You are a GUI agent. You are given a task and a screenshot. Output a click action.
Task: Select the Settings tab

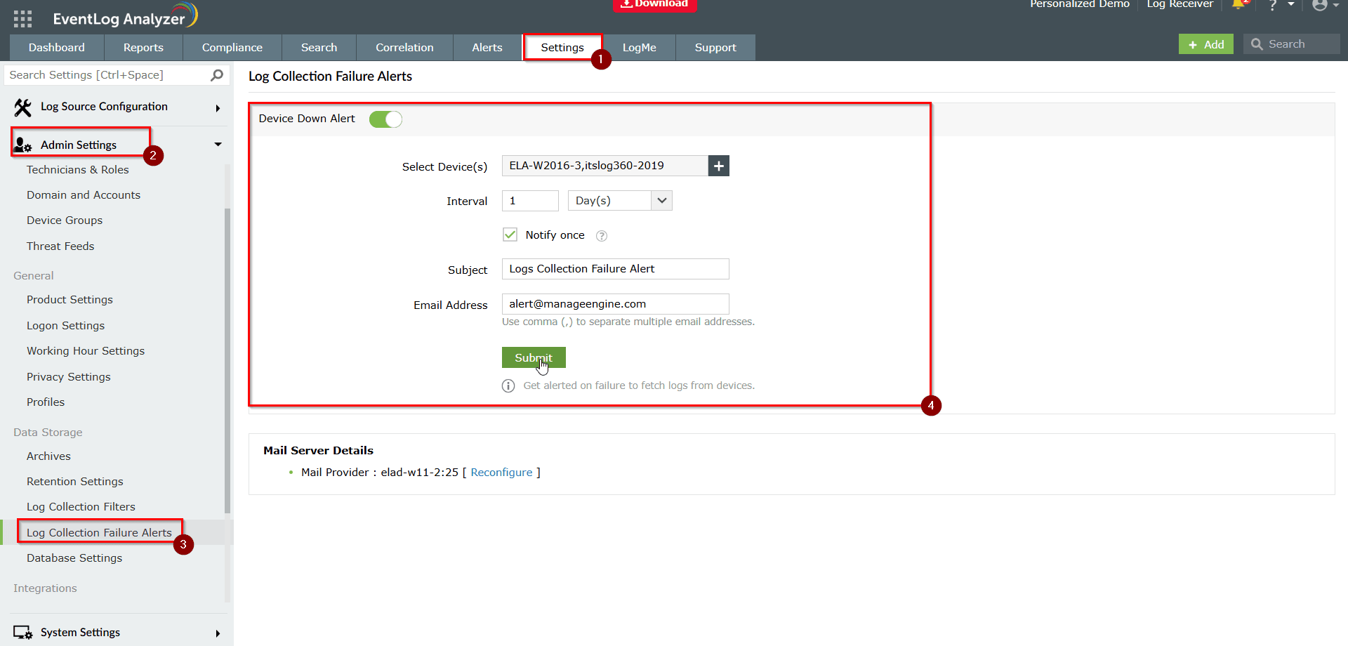click(562, 48)
